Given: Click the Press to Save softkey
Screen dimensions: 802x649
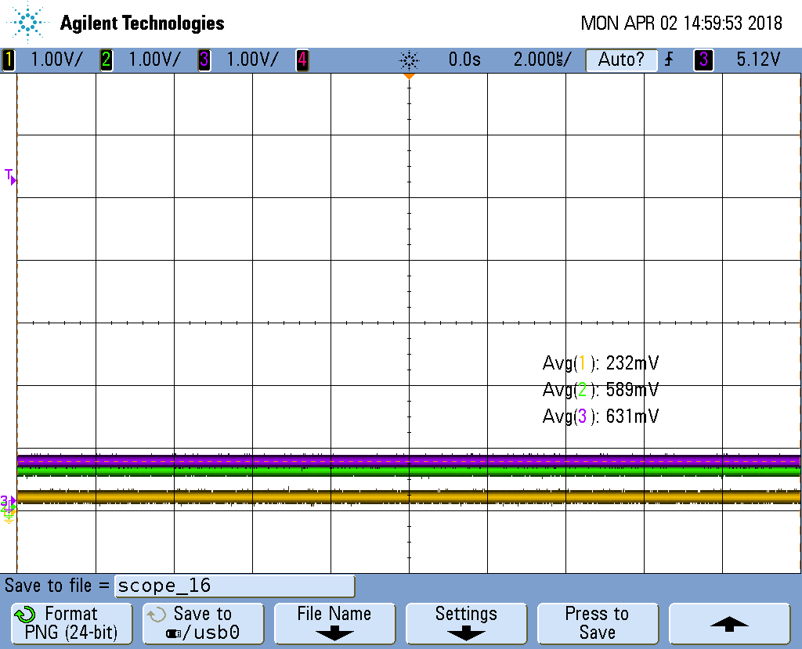Looking at the screenshot, I should (x=598, y=623).
